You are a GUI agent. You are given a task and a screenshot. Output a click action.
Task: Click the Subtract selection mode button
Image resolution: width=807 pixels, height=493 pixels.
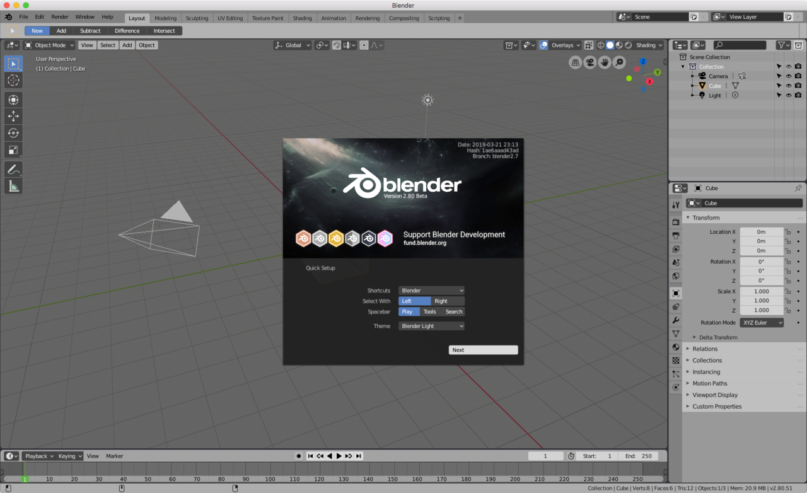(90, 30)
